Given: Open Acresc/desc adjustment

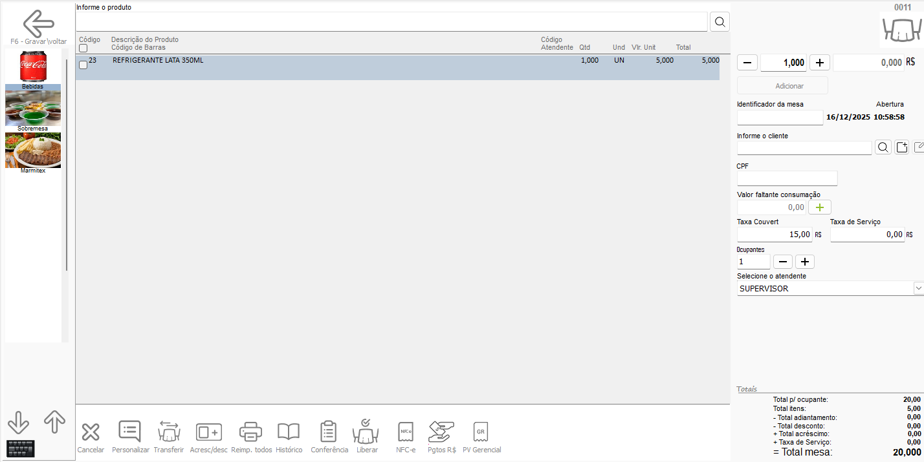Looking at the screenshot, I should (208, 432).
